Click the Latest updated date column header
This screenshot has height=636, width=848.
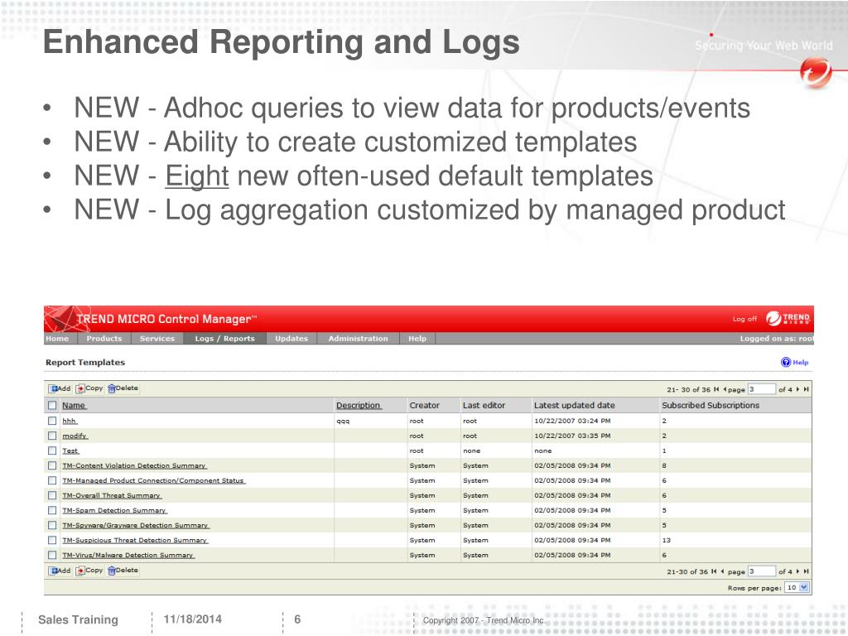coord(575,405)
